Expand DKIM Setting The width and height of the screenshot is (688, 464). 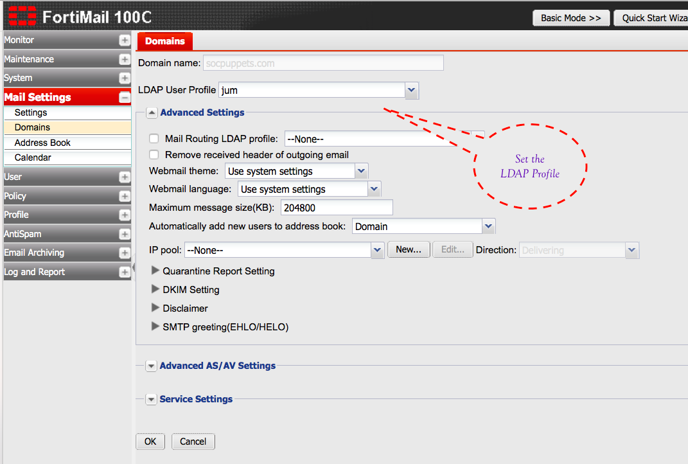coord(155,289)
